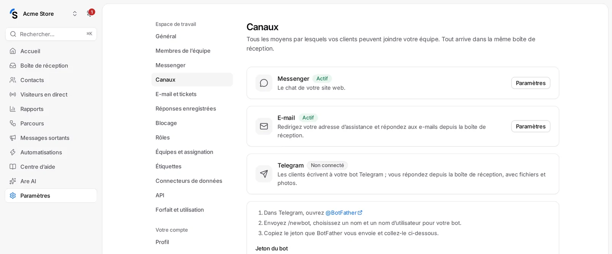The image size is (612, 254).
Task: Select Messenger in settings menu
Action: (x=192, y=65)
